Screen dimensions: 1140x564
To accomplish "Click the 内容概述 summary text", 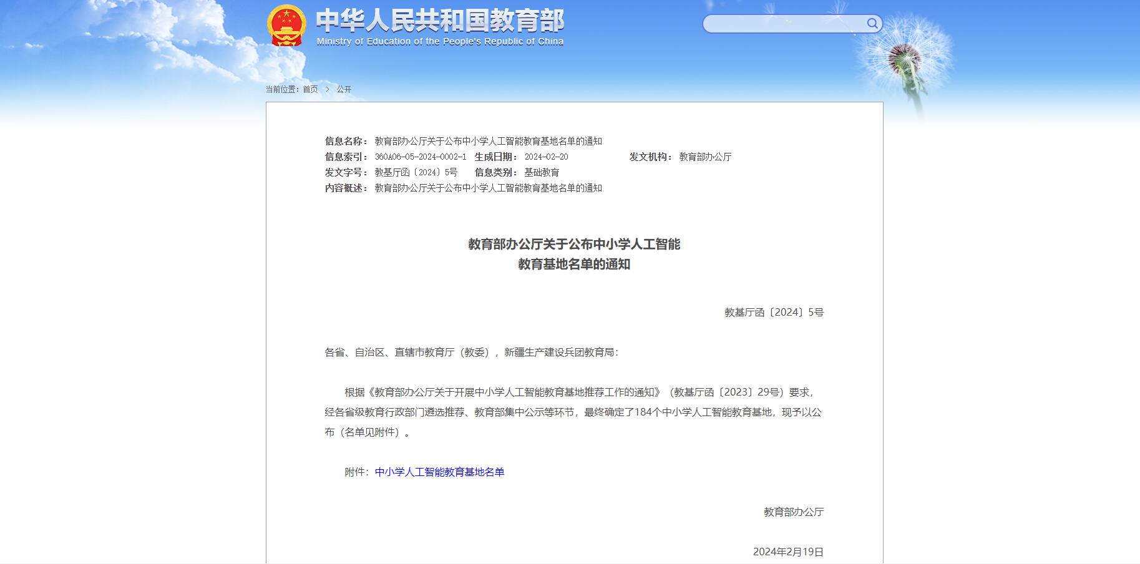I will coord(488,188).
